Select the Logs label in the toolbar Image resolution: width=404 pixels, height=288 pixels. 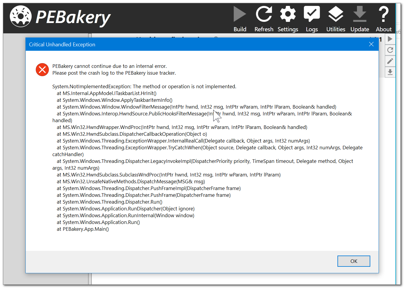coord(312,29)
